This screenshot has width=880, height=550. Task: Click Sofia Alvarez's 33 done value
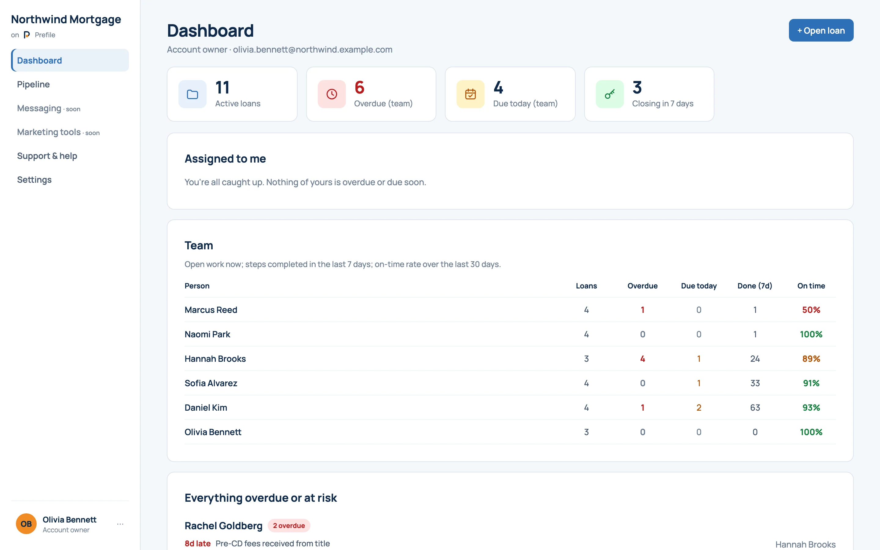pyautogui.click(x=755, y=383)
